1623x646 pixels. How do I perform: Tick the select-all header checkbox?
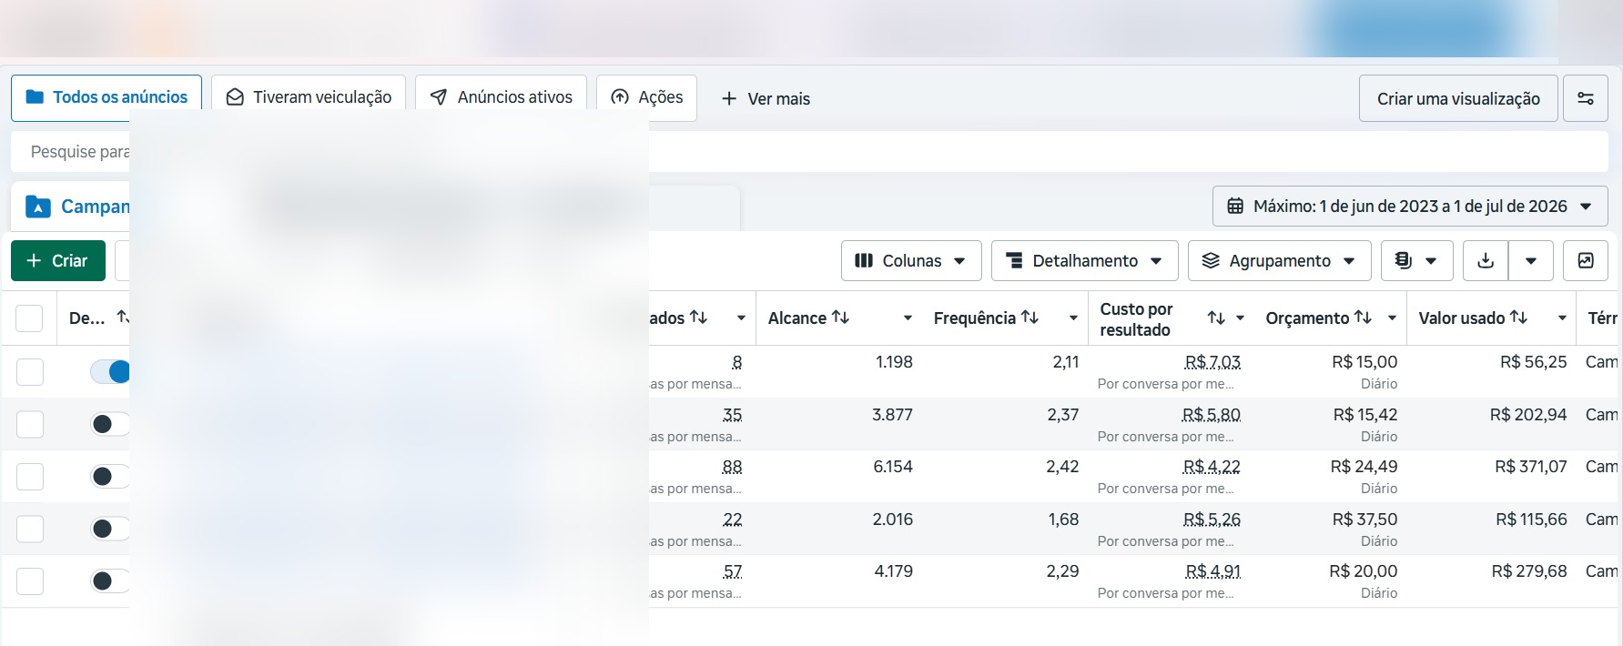pyautogui.click(x=29, y=318)
